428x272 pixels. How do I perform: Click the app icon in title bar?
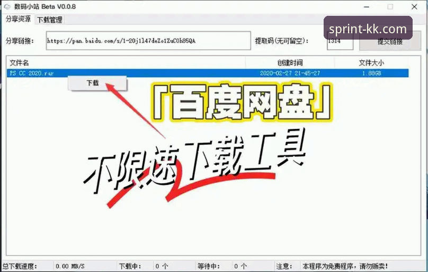pos(6,6)
